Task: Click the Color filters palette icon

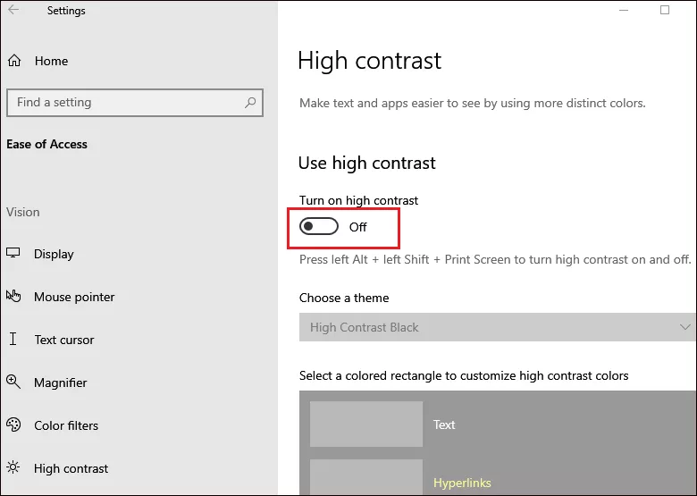Action: pyautogui.click(x=13, y=425)
